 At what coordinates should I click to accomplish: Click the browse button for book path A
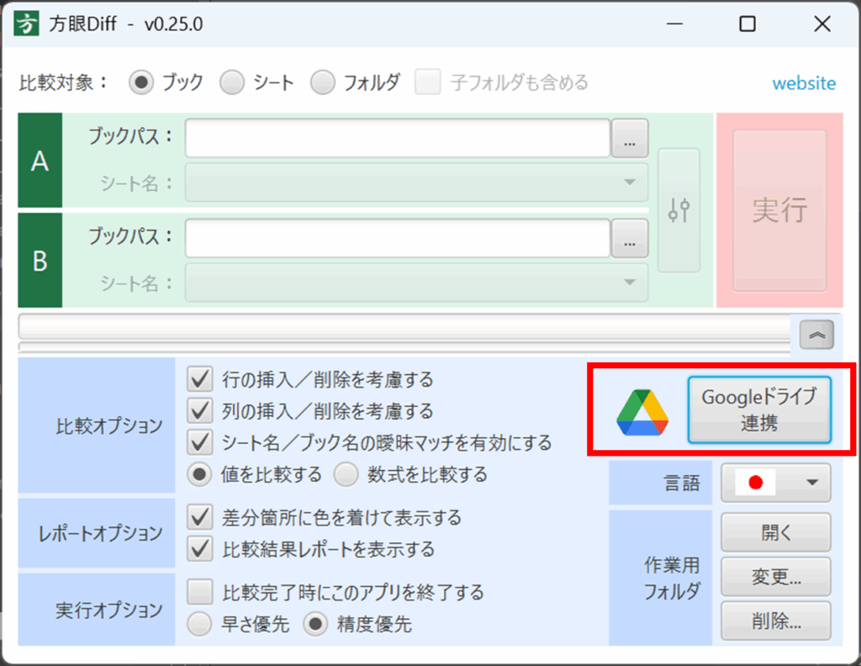click(630, 140)
